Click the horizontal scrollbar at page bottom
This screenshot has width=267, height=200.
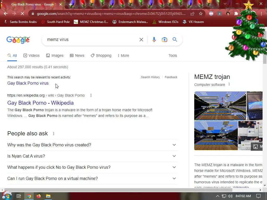click(118, 190)
